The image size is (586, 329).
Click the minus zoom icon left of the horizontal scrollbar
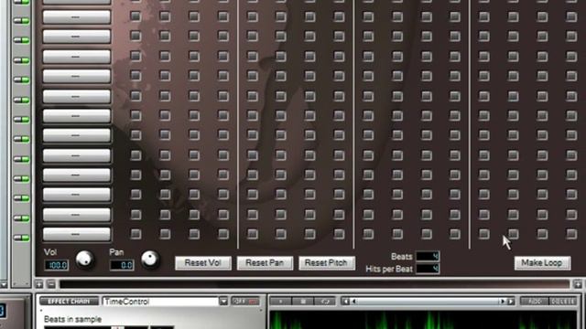[51, 284]
